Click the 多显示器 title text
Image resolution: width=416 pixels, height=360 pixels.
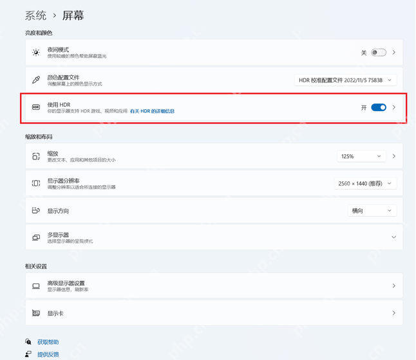(58, 235)
